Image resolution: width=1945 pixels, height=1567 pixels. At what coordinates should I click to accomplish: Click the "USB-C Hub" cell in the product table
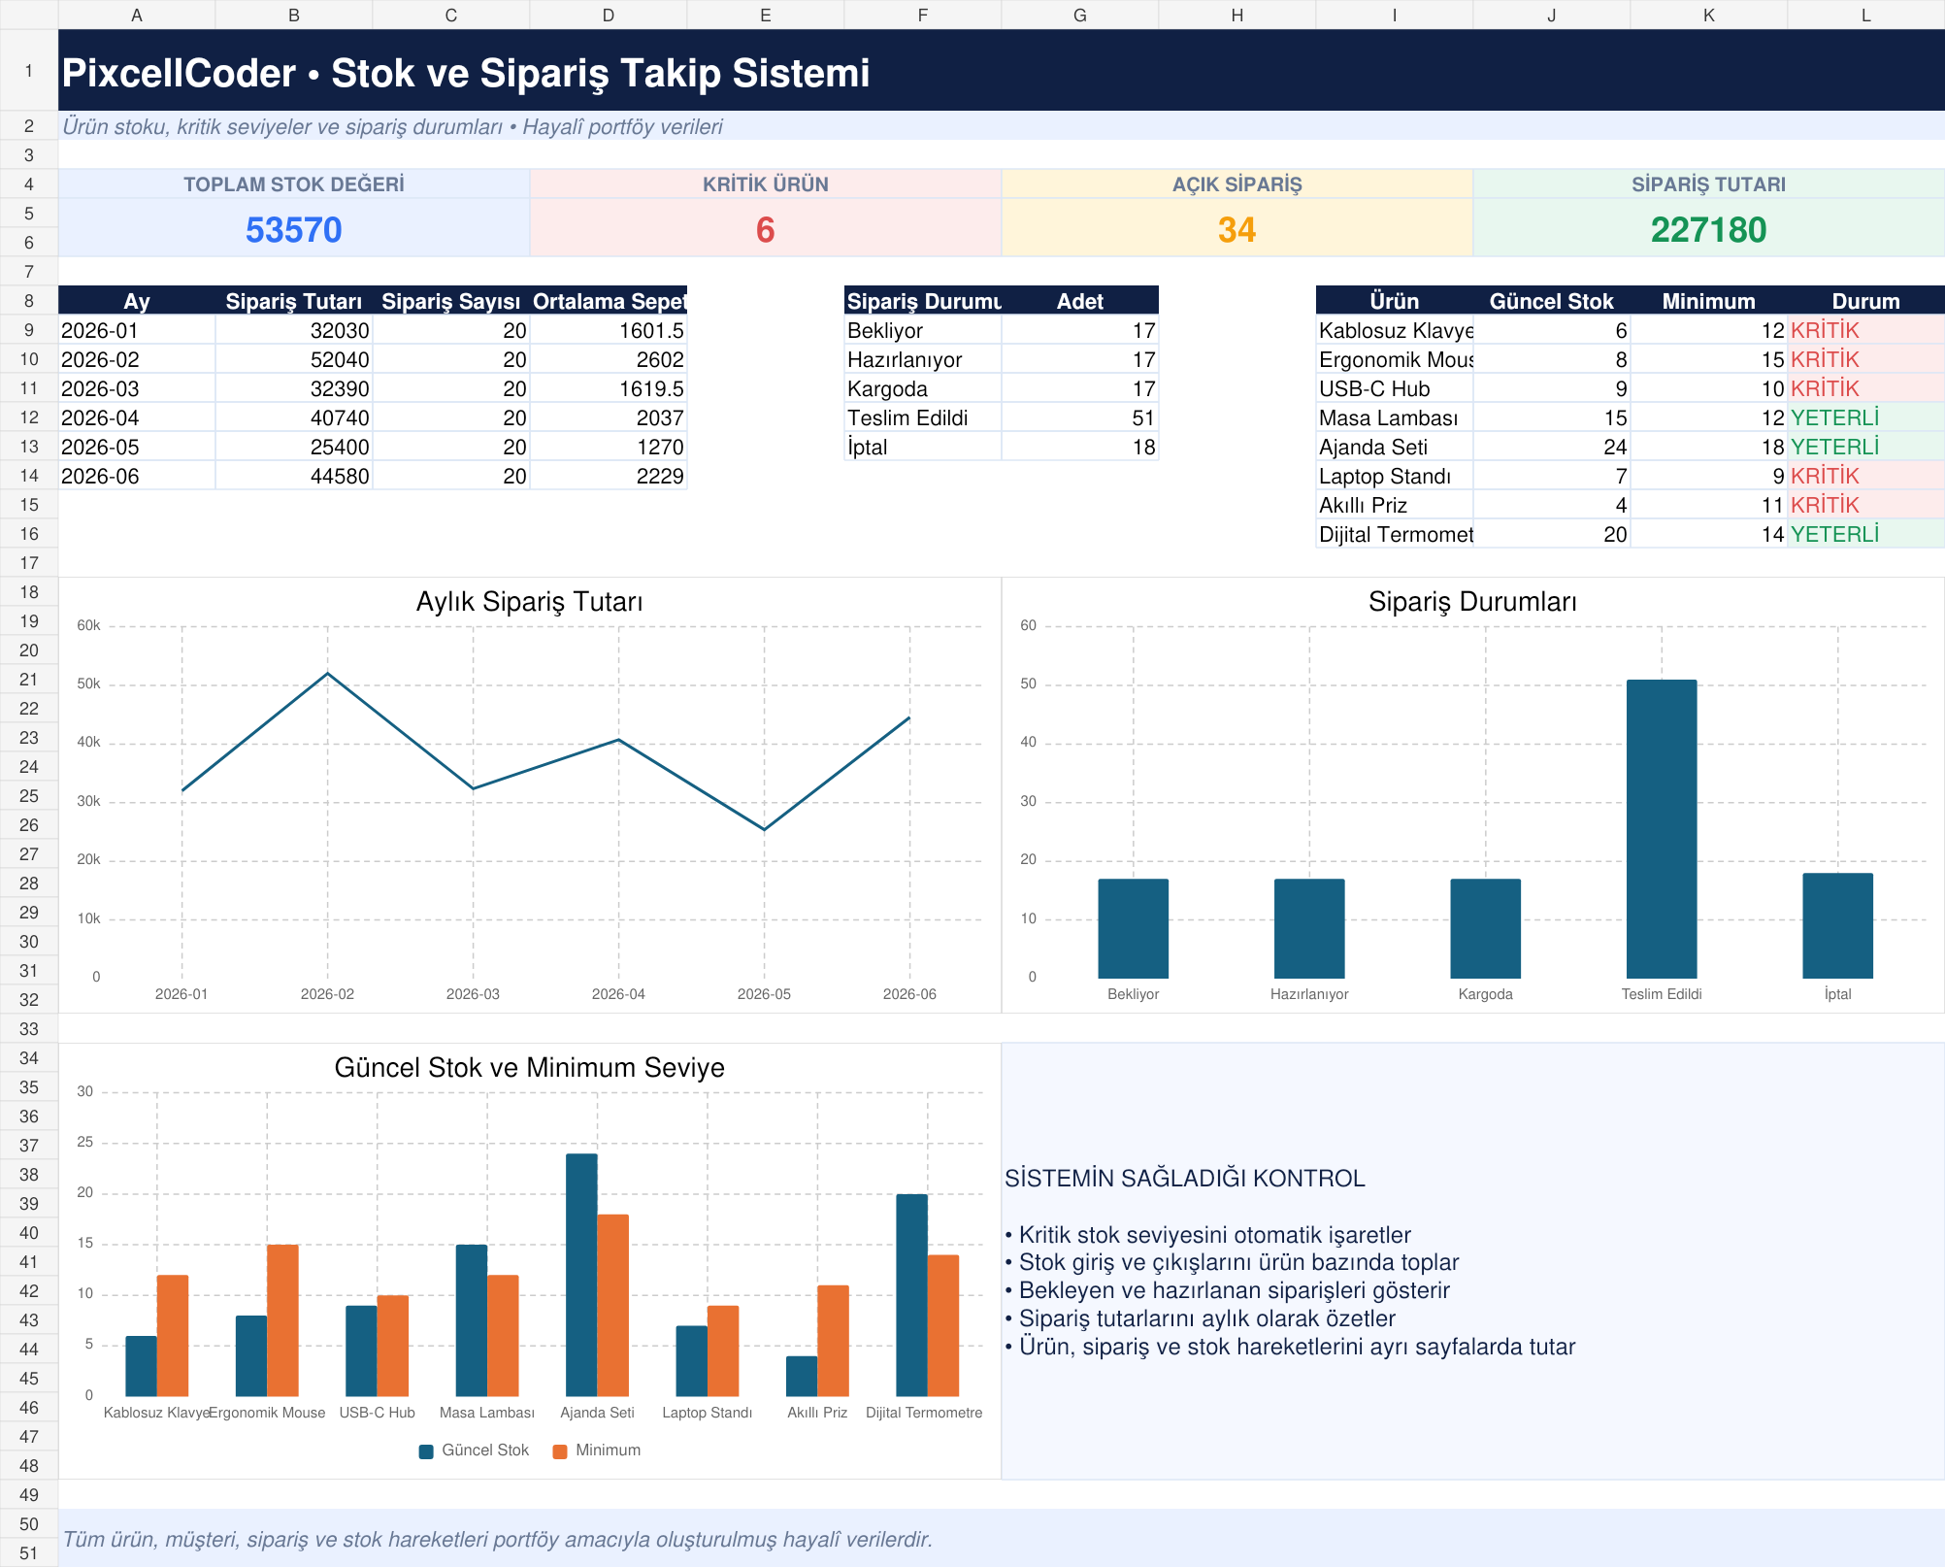click(x=1395, y=388)
